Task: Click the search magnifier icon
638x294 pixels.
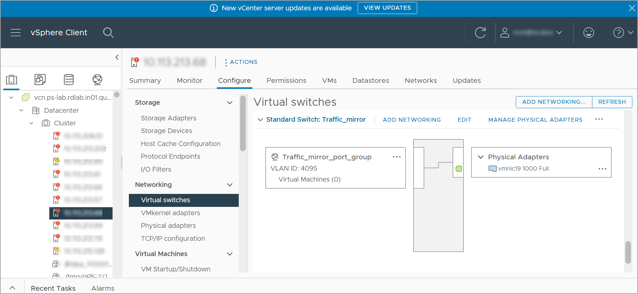Action: 108,33
